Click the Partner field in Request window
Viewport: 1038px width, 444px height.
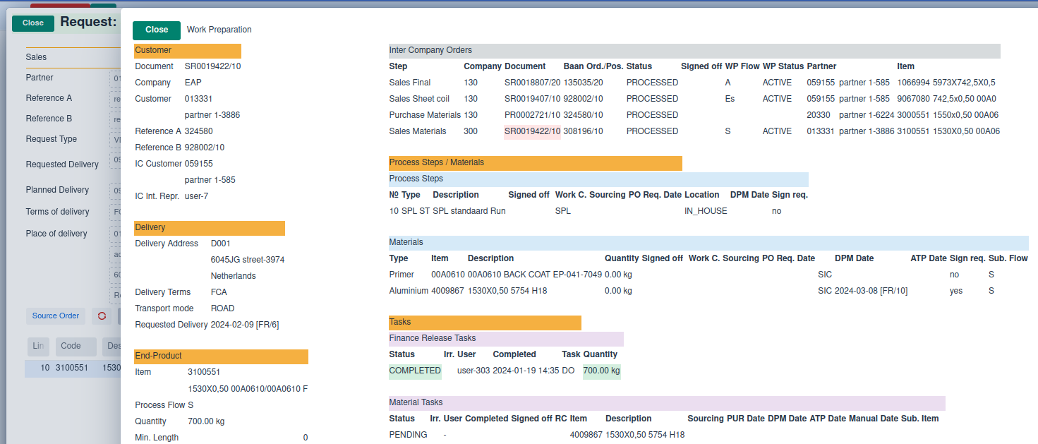(x=116, y=78)
